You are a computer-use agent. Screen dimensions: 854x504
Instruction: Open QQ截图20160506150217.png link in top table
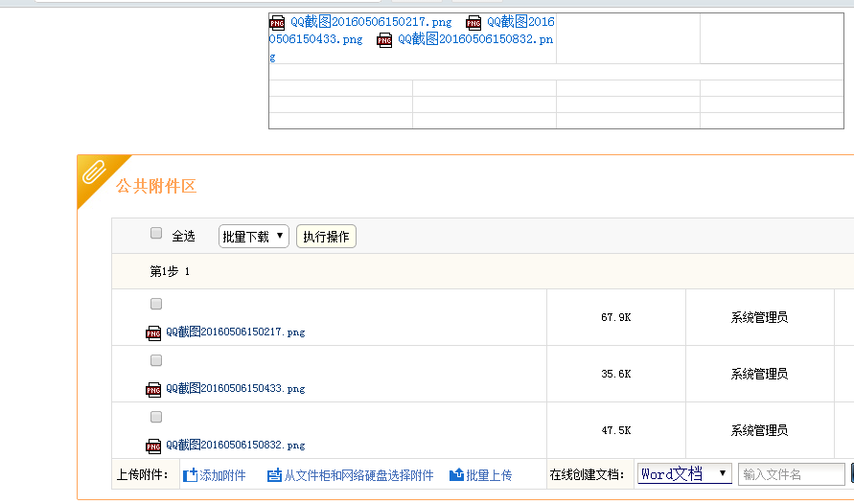(371, 22)
